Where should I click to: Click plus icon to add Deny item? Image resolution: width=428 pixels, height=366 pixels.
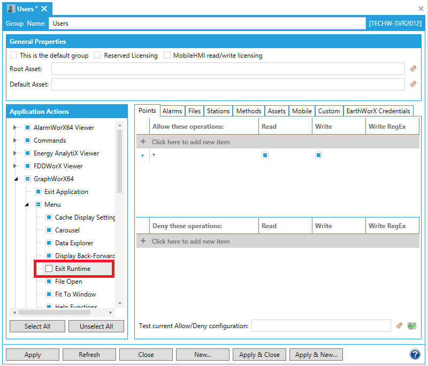tap(143, 242)
